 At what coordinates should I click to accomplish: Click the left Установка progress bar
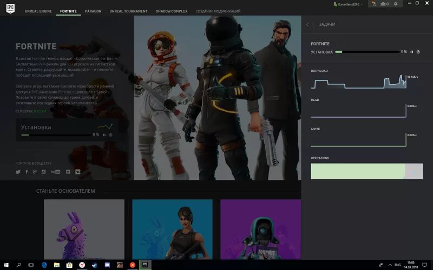(x=56, y=135)
